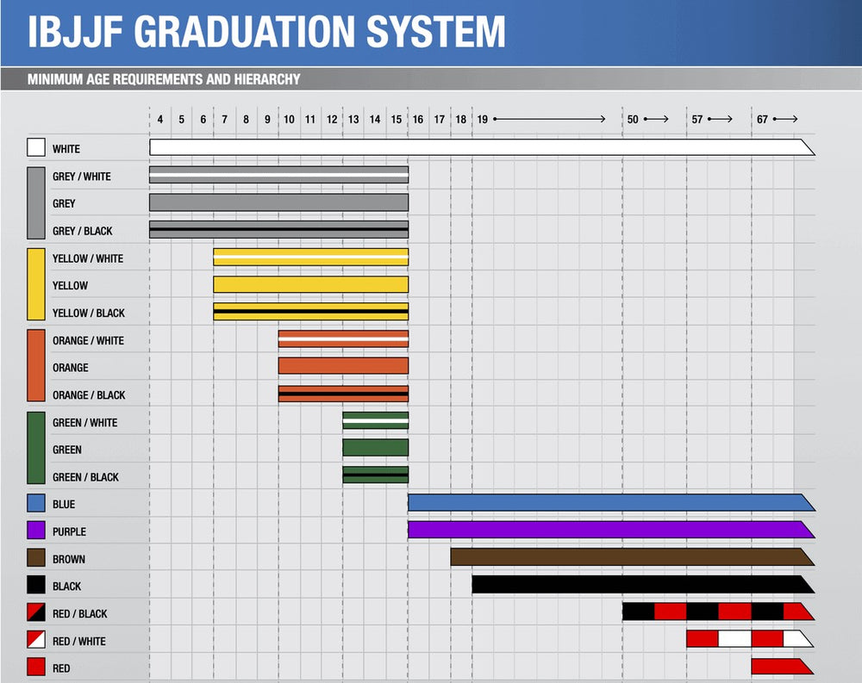Click the 'GREY / BLACK' label
Image resolution: width=862 pixels, height=683 pixels.
tap(82, 231)
